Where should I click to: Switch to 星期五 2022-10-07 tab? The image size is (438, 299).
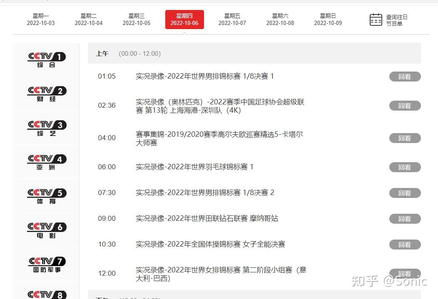pos(232,20)
